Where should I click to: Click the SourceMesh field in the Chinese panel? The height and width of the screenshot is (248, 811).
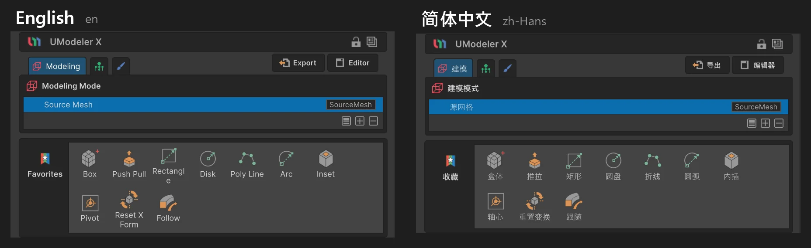click(x=756, y=107)
